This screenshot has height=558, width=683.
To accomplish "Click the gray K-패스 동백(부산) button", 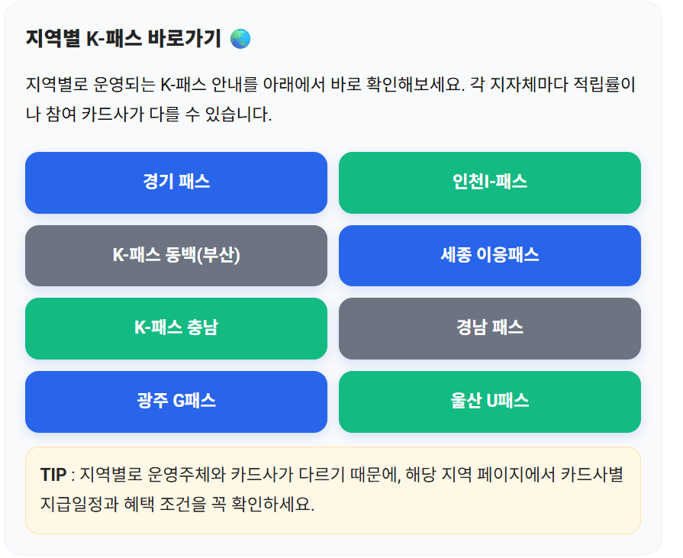I will [176, 256].
